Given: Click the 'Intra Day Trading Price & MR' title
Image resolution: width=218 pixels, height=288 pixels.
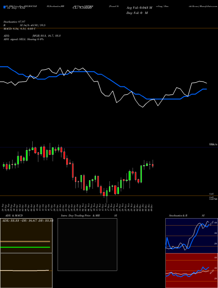Looking at the screenshot, I should [80, 216].
